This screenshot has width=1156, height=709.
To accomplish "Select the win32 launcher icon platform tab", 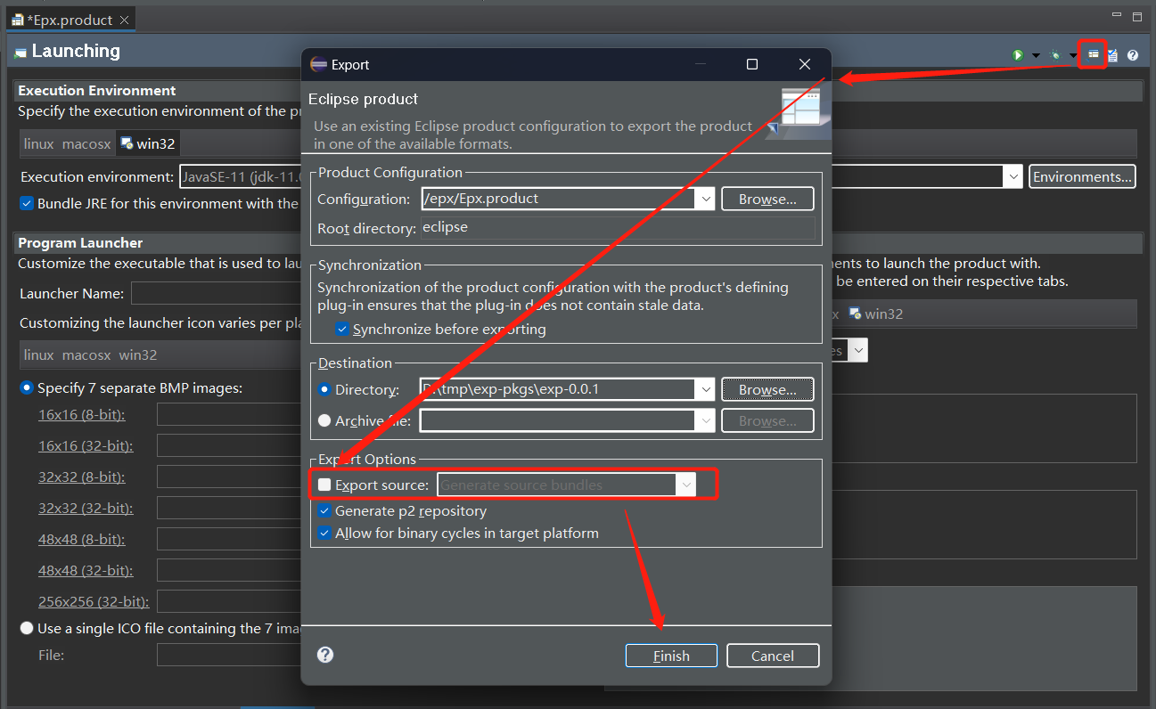I will click(x=138, y=354).
